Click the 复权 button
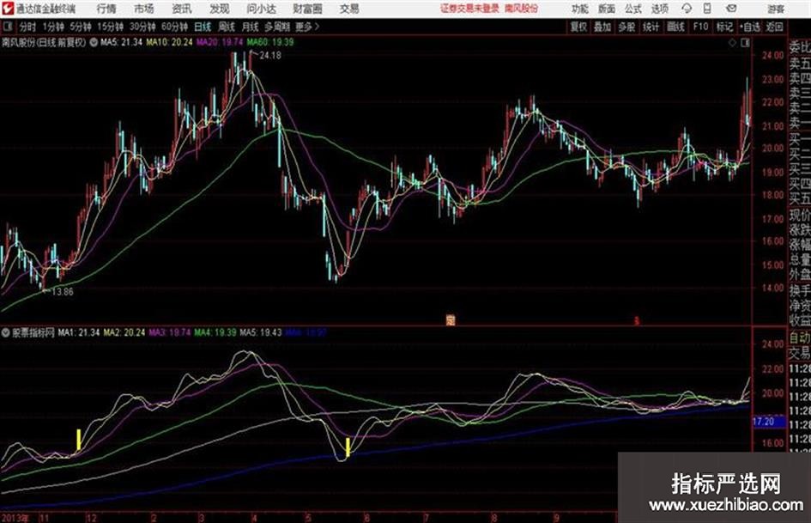The width and height of the screenshot is (811, 523). point(578,27)
